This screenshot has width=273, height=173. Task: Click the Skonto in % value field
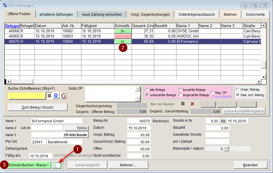click(x=212, y=121)
